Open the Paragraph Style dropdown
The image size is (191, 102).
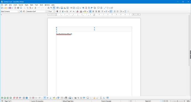pyautogui.click(x=19, y=11)
